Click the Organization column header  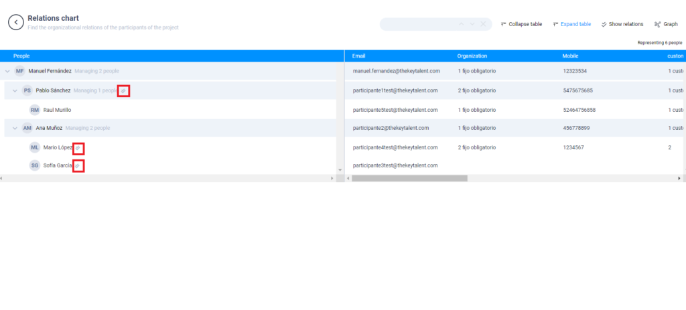click(472, 56)
